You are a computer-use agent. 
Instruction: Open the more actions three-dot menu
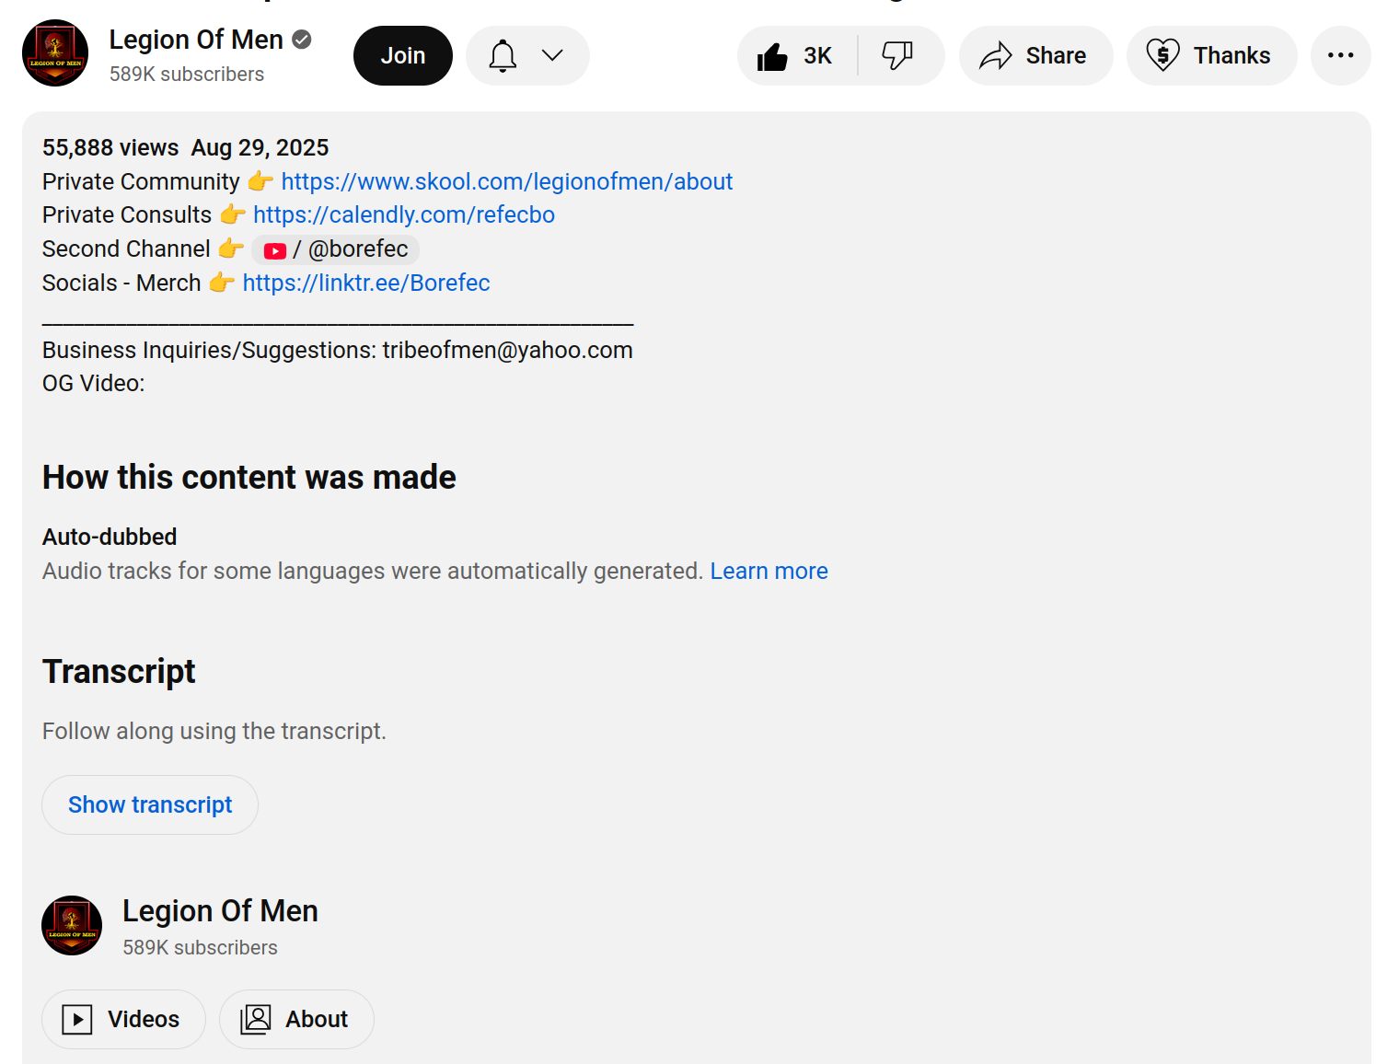point(1340,56)
